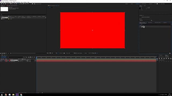Toggle Motion Blur switch in timeline header

pyautogui.click(x=32, y=57)
